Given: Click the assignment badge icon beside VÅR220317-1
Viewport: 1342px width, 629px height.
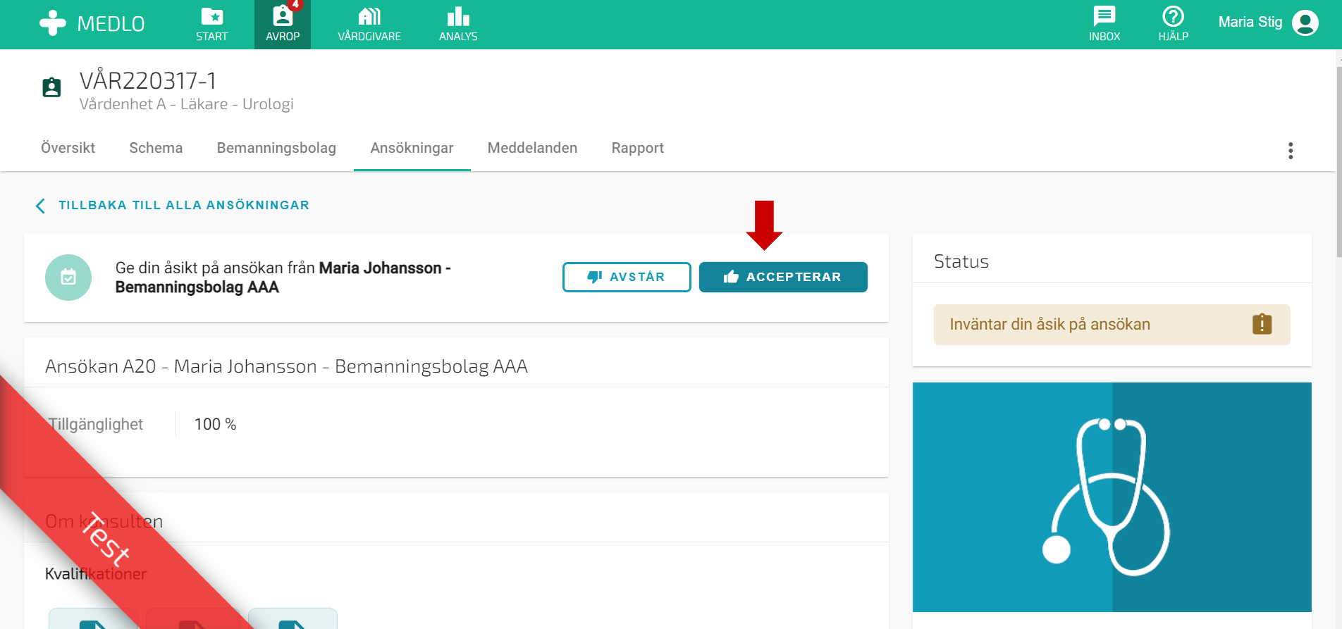Looking at the screenshot, I should pyautogui.click(x=51, y=87).
